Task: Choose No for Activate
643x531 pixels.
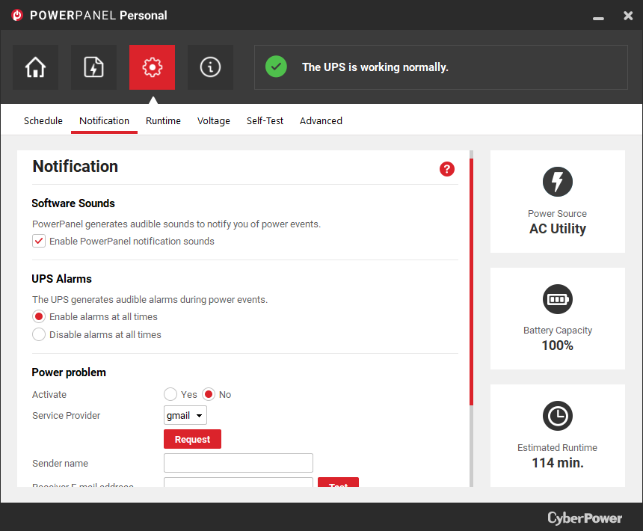Action: click(209, 394)
